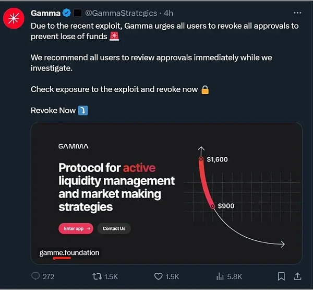Image resolution: width=313 pixels, height=290 pixels.
Task: Click the $900 chart marker
Action: click(x=213, y=206)
